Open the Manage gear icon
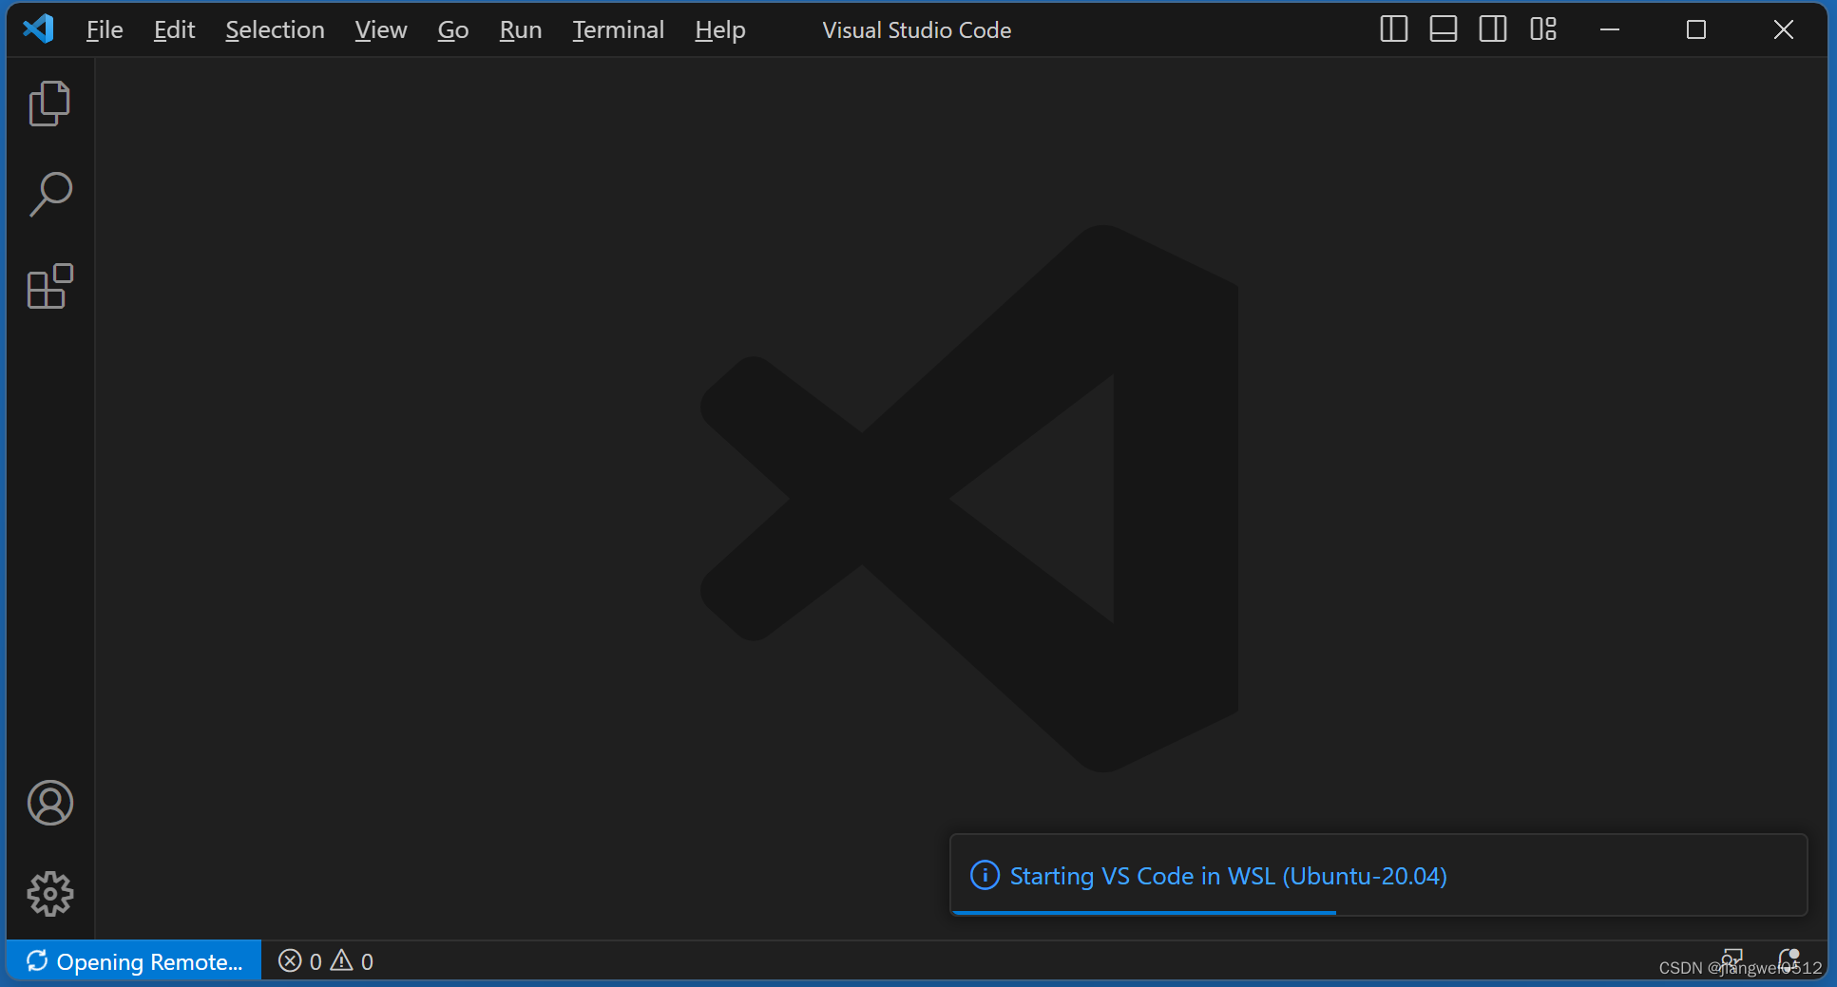Screen dimensions: 1837x987 pos(49,894)
